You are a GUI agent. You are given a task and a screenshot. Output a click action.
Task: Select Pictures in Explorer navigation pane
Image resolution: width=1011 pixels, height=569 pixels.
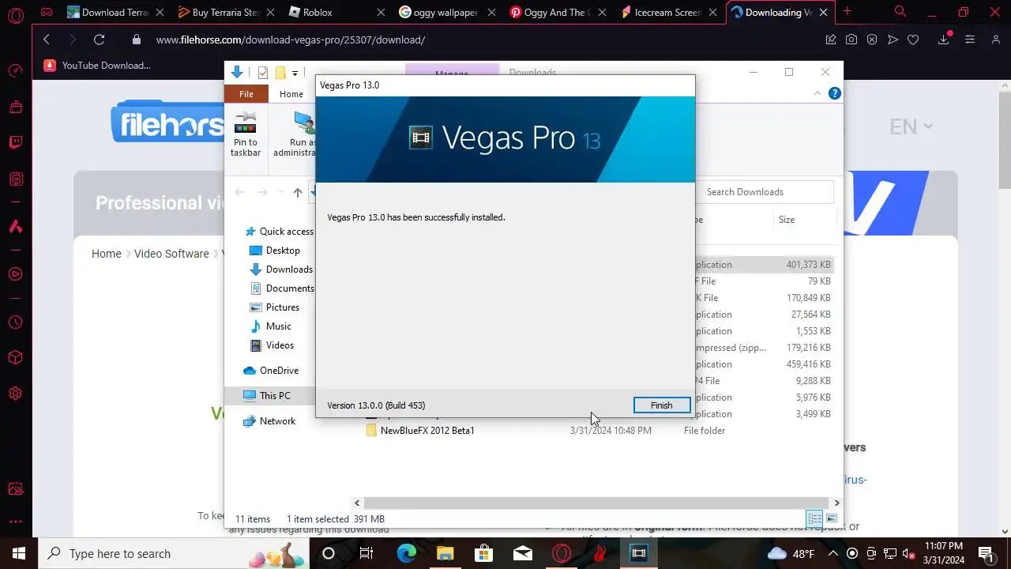click(275, 307)
